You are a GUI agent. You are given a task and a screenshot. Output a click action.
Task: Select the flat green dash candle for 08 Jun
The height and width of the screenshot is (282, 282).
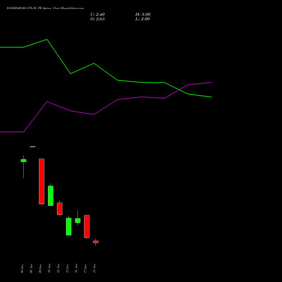[x=33, y=147]
